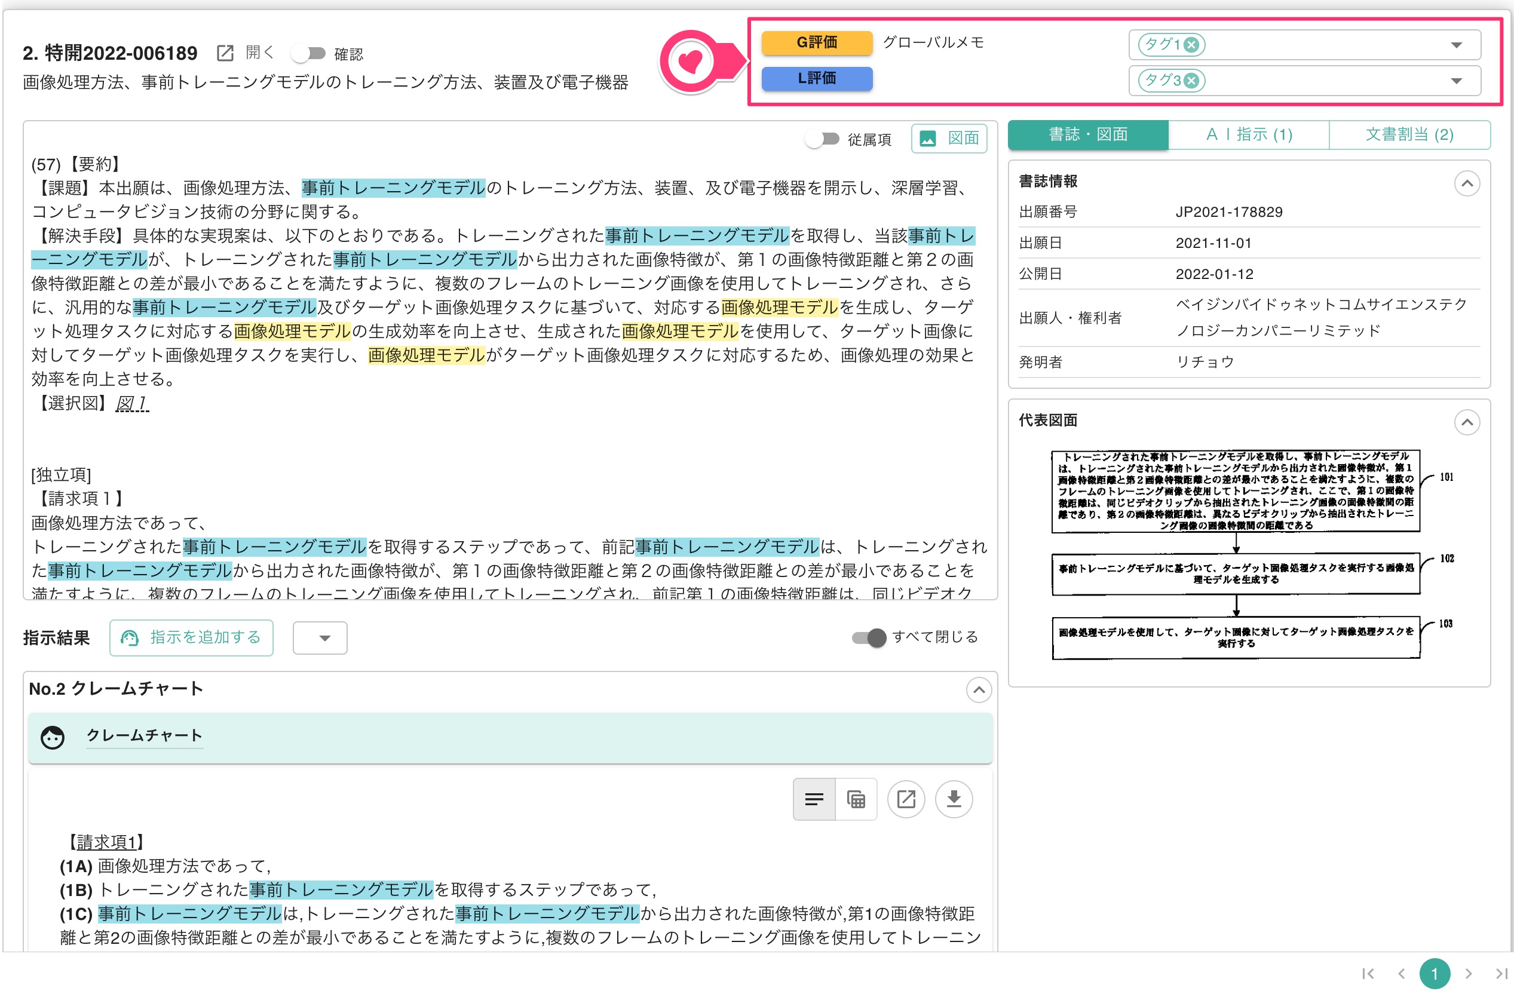Image resolution: width=1514 pixels, height=994 pixels.
Task: Switch to table view icon in claim chart
Action: click(856, 799)
